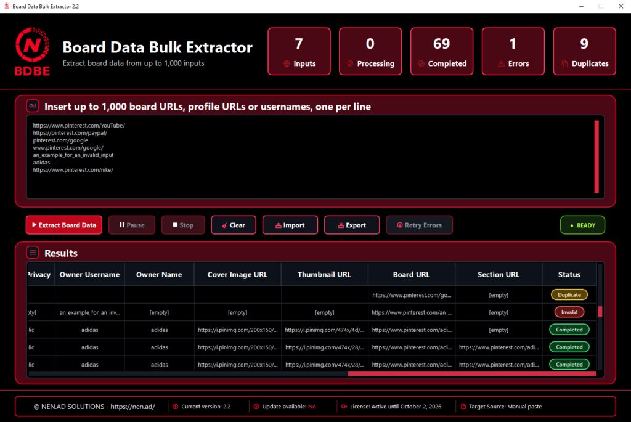631x422 pixels.
Task: Click the READY status indicator
Action: (x=582, y=225)
